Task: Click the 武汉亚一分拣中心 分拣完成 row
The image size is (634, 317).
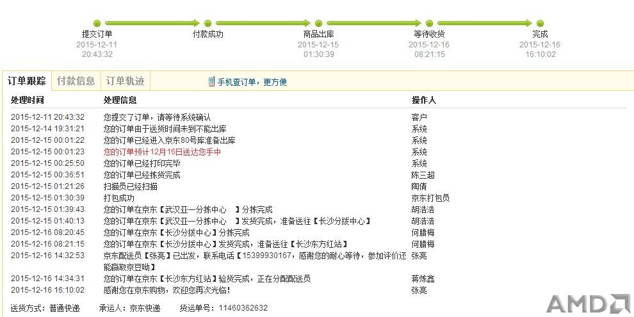Action: point(188,210)
